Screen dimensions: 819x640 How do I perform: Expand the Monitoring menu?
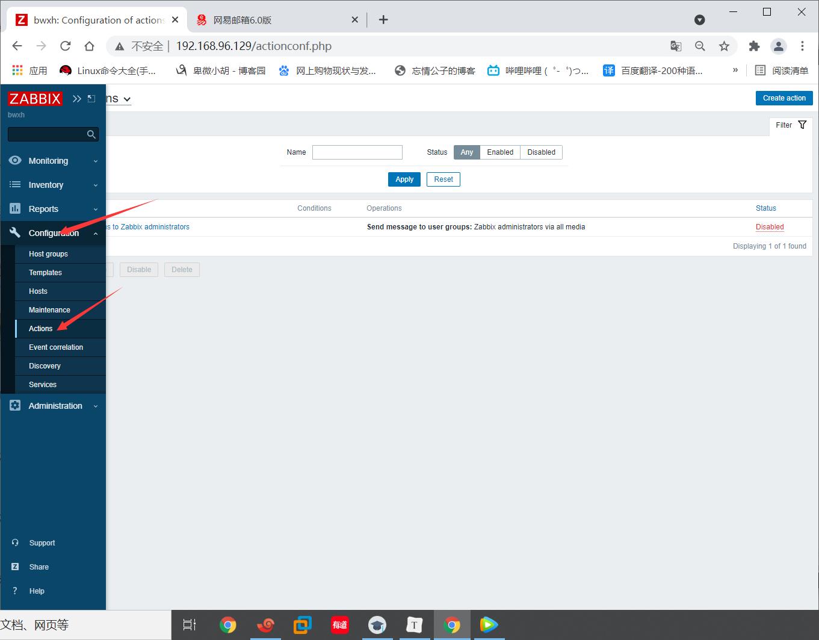click(x=96, y=161)
